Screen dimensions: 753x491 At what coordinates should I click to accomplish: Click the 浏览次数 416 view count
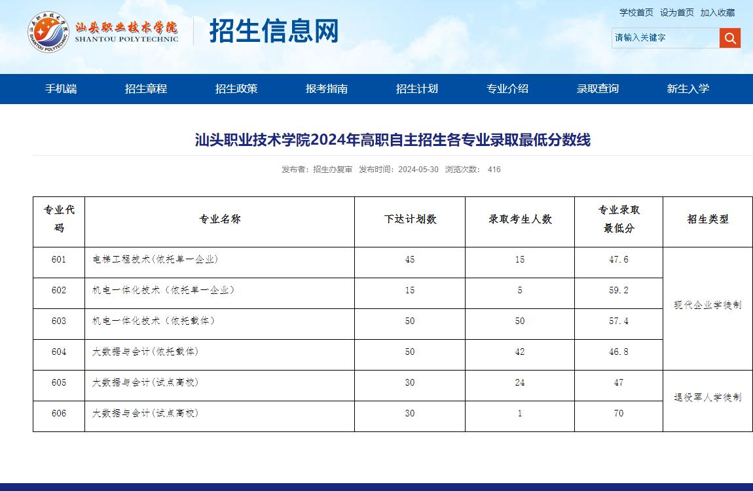click(x=473, y=170)
